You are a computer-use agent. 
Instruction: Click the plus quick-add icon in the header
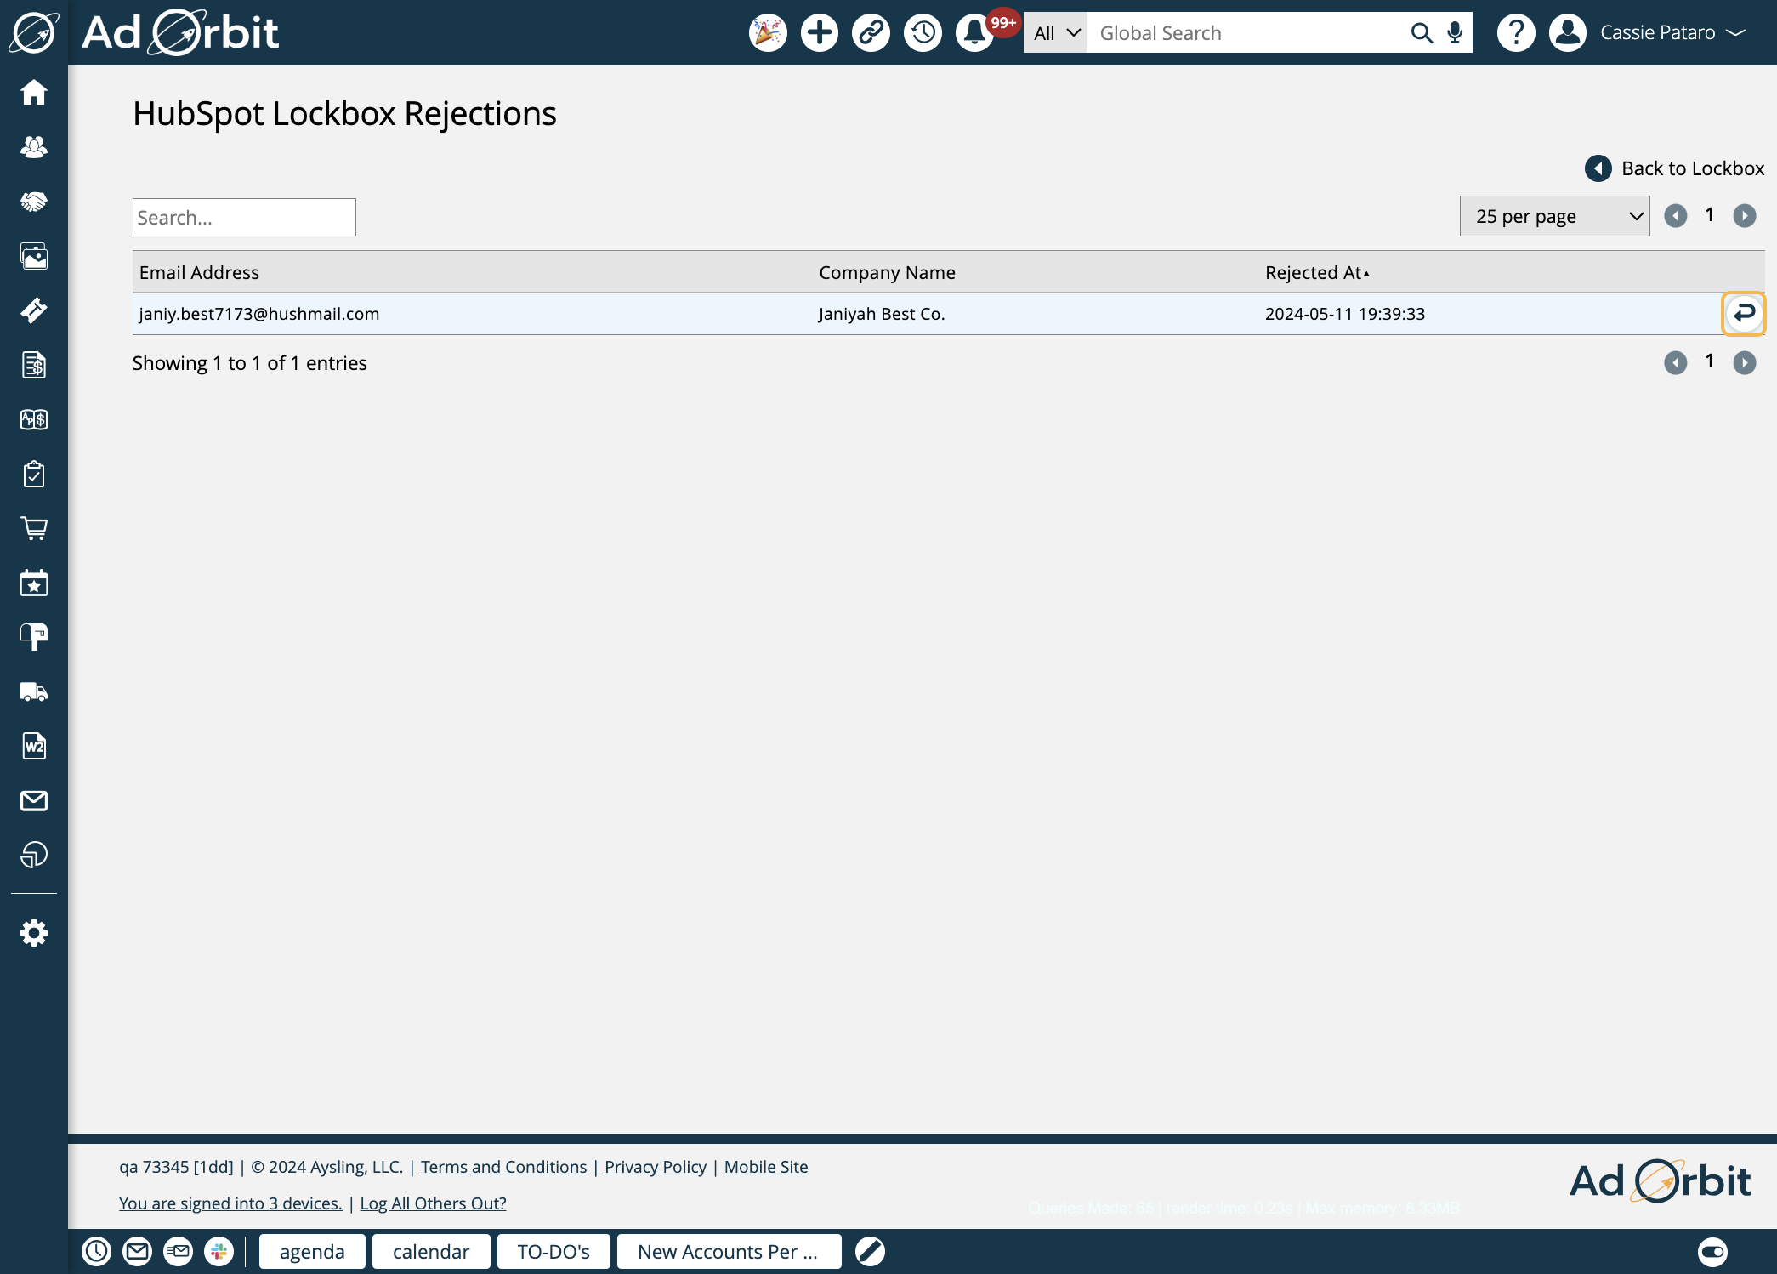(x=820, y=33)
